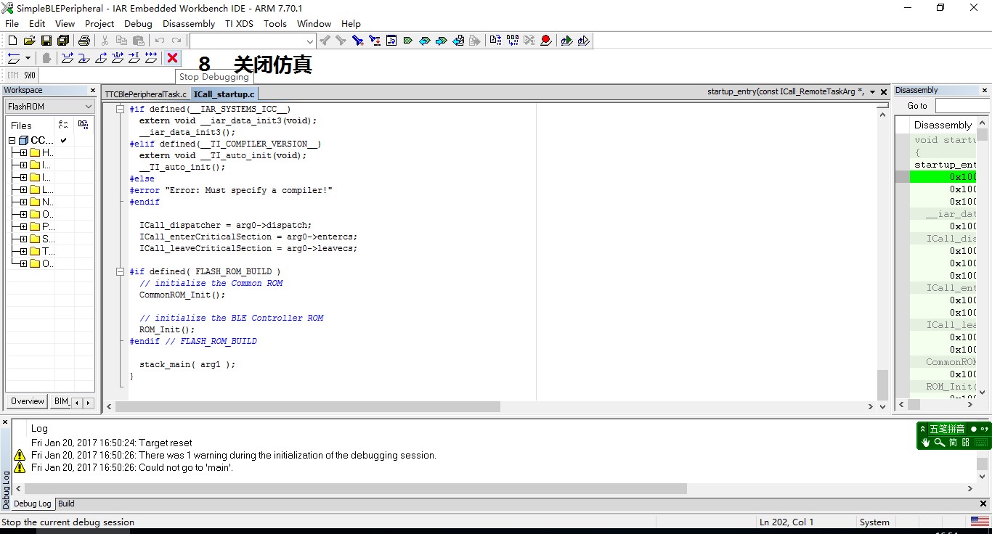Image resolution: width=992 pixels, height=534 pixels.
Task: Open the Reset icon's dropdown arrow
Action: 28,58
